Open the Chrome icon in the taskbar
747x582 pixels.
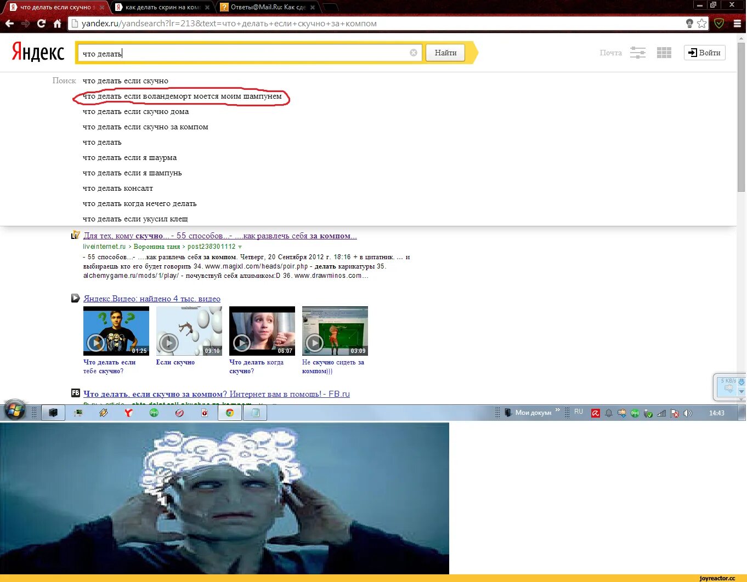(230, 413)
